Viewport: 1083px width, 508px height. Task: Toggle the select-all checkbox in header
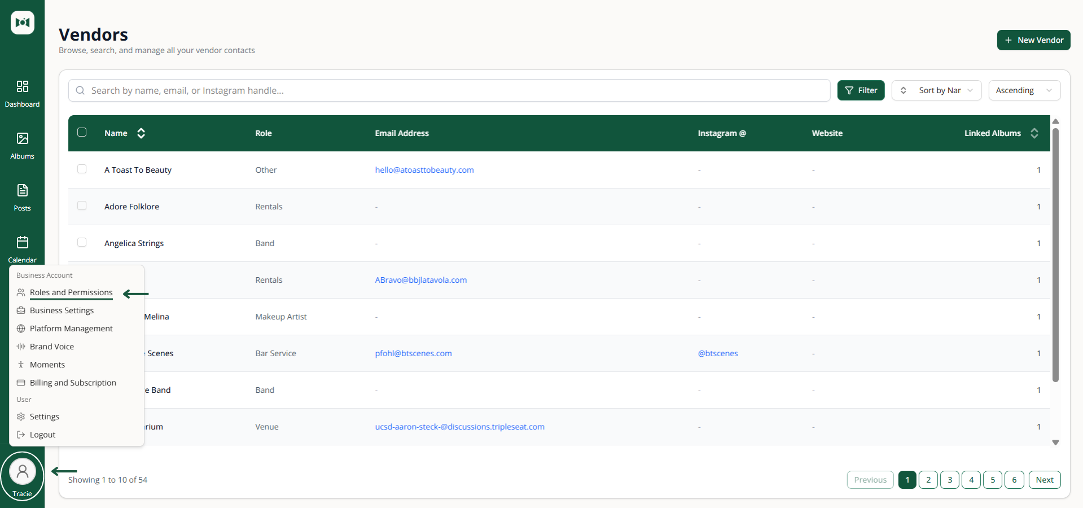pyautogui.click(x=82, y=132)
